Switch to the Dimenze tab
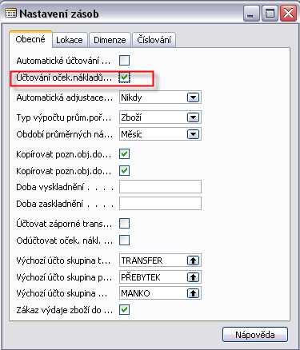 [110, 40]
